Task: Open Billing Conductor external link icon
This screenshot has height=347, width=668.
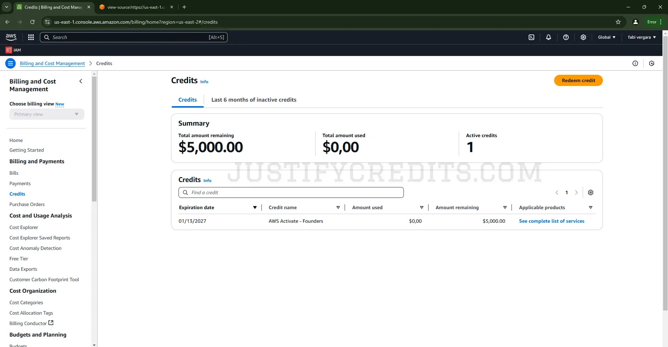Action: (x=51, y=323)
